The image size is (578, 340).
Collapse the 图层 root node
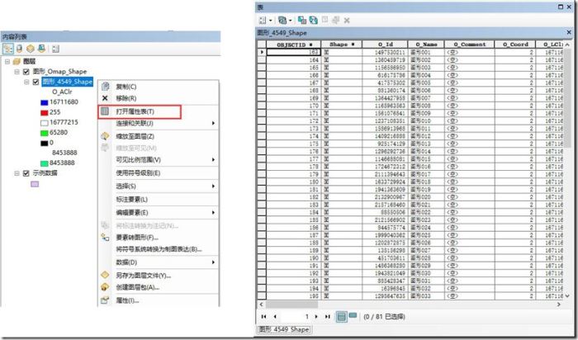point(7,62)
